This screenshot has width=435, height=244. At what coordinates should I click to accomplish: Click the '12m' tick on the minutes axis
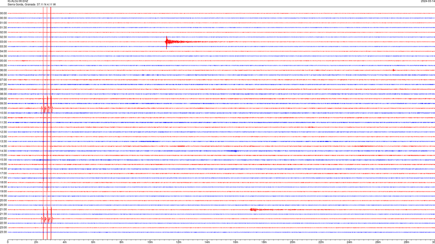[179, 242]
